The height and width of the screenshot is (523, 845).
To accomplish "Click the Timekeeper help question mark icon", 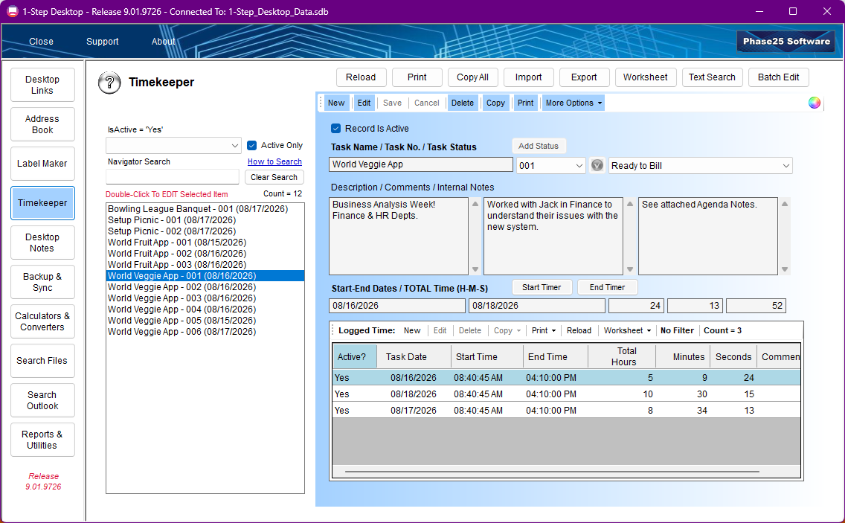I will (x=109, y=83).
